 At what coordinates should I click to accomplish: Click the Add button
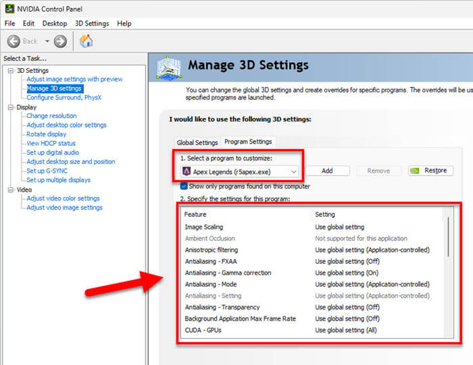[x=327, y=171]
